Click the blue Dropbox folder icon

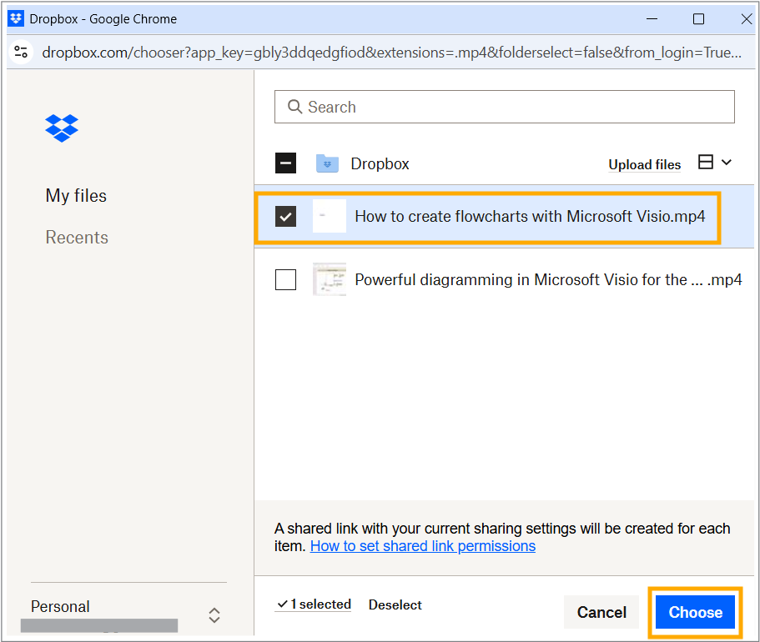coord(327,163)
